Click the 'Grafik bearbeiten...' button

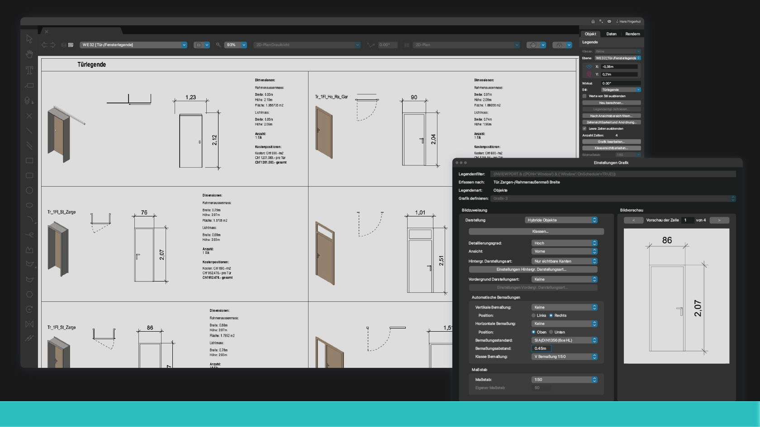(x=612, y=141)
